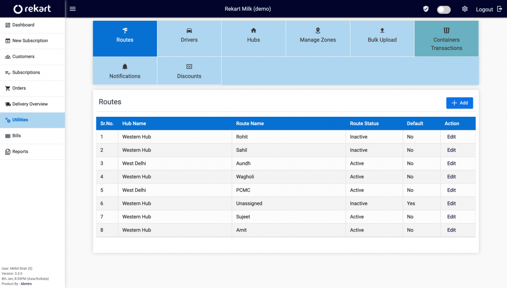The image size is (507, 288).
Task: Go to Orders in the sidebar
Action: click(32, 88)
